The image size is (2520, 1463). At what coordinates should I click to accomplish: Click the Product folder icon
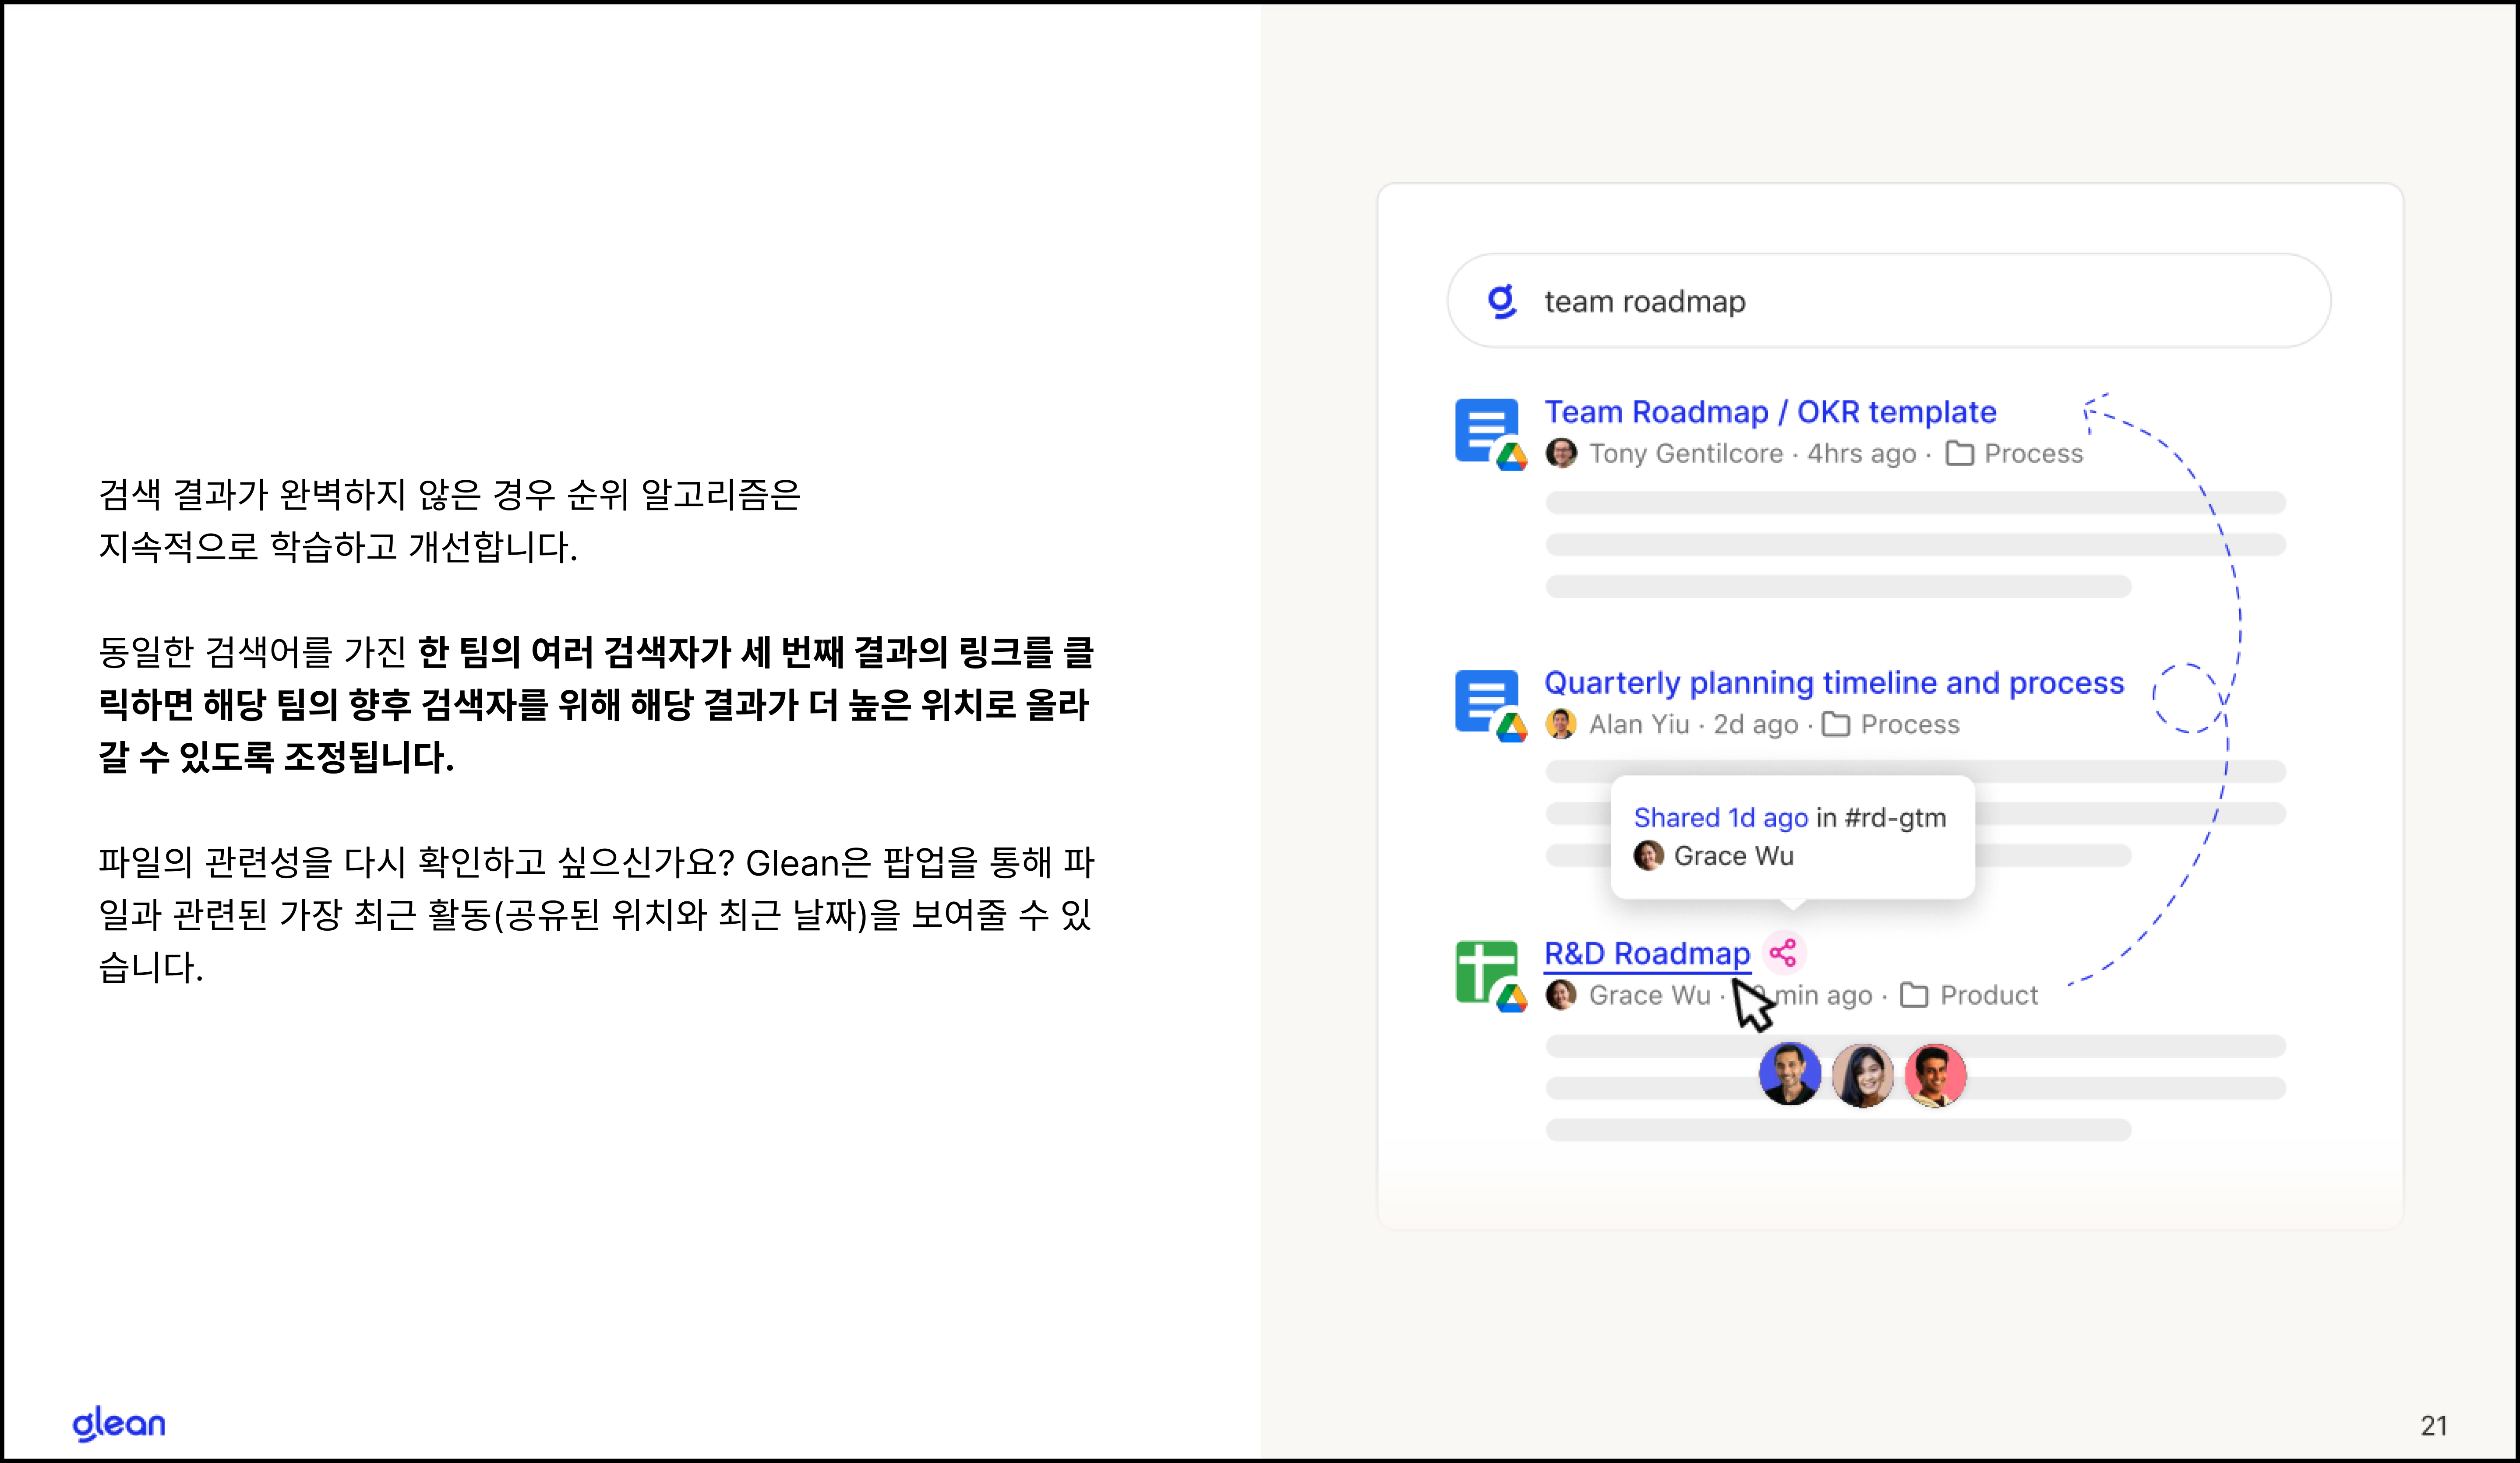tap(1914, 995)
